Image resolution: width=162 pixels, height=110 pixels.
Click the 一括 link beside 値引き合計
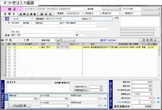coord(157,98)
